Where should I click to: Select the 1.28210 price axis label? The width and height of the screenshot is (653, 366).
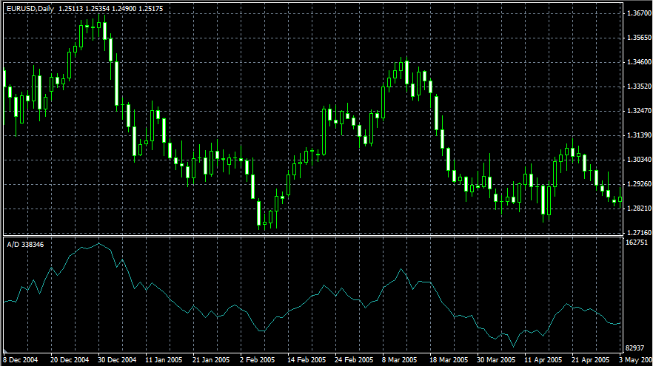click(639, 209)
